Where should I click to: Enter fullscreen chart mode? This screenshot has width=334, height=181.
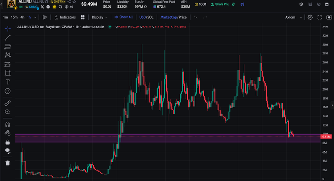[320, 17]
